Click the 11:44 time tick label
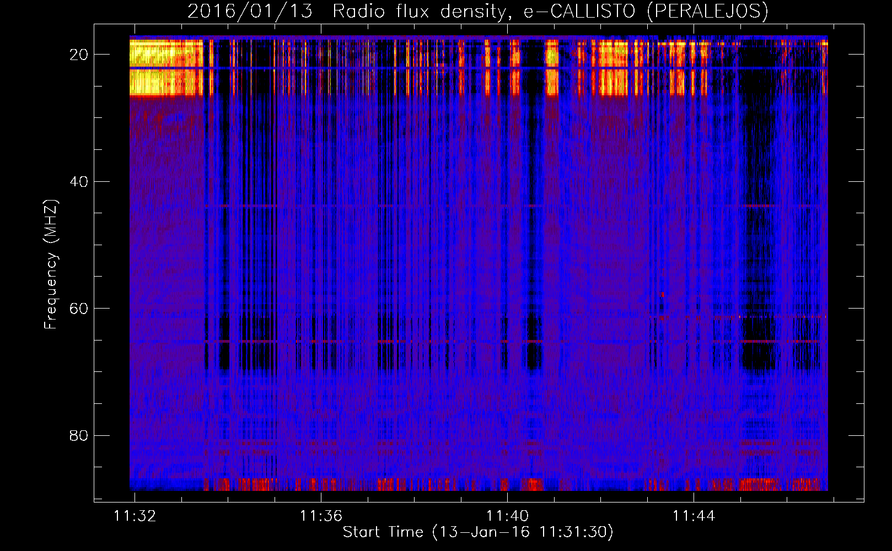This screenshot has height=551, width=892. click(x=694, y=516)
